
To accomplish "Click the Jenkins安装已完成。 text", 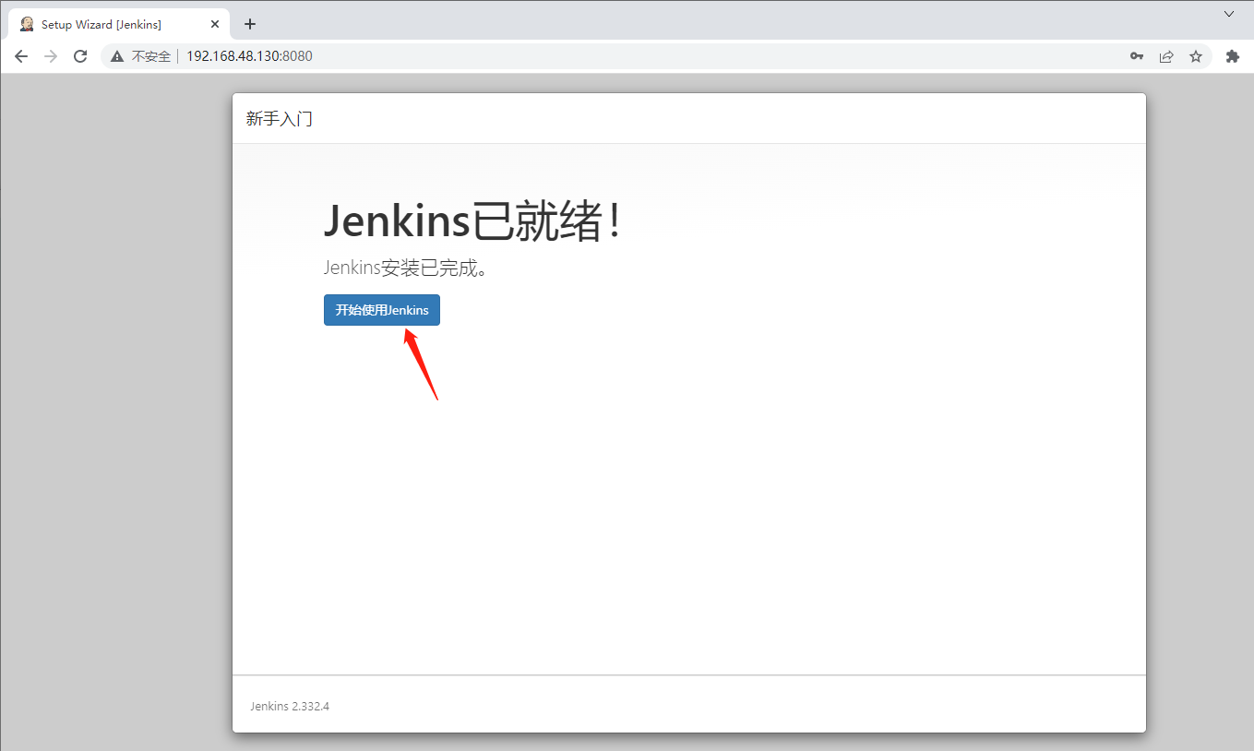I will pos(405,268).
